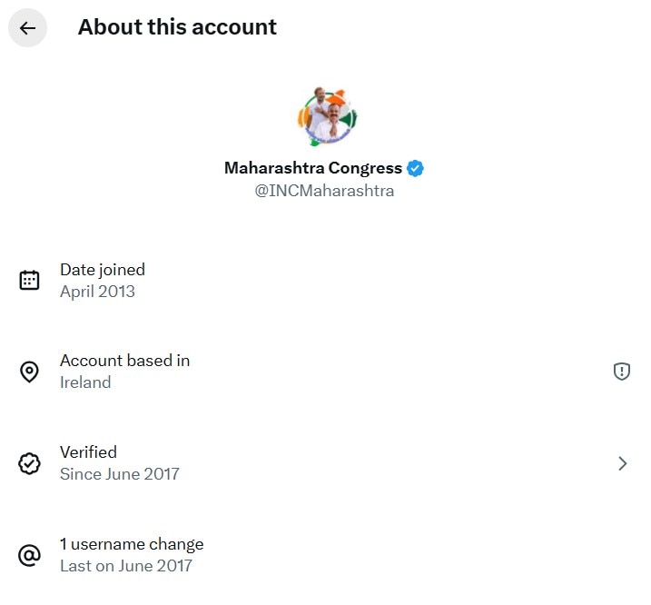Viewport: 651px width, 605px height.
Task: Open the "Verified" row label
Action: (x=88, y=451)
